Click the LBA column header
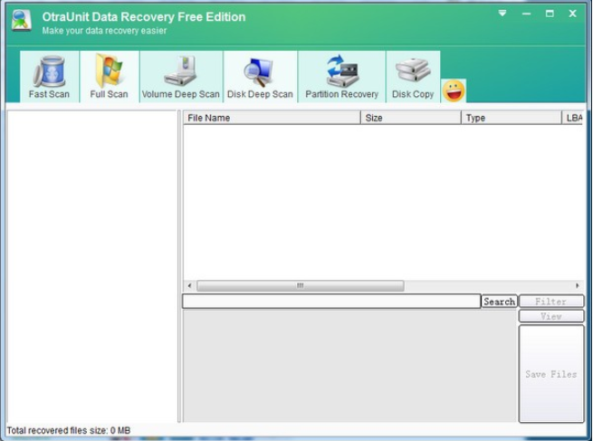This screenshot has width=593, height=441. coord(574,118)
